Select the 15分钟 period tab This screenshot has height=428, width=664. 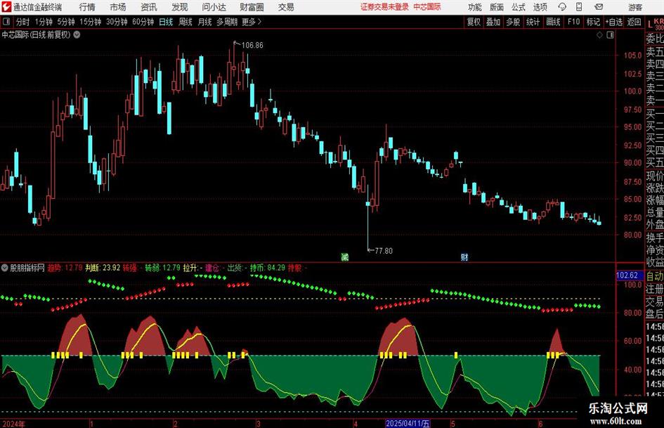[90, 22]
